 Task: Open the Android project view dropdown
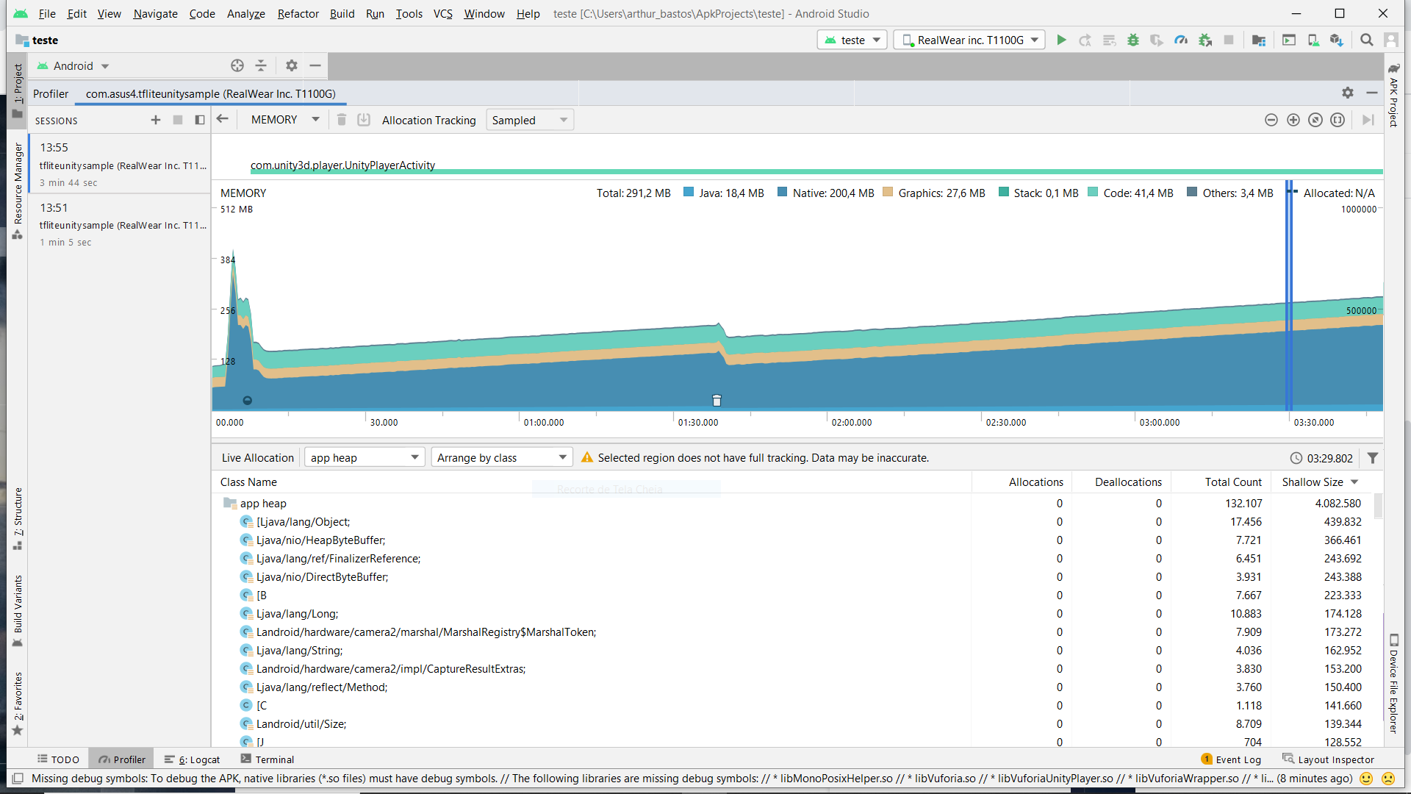(x=73, y=65)
